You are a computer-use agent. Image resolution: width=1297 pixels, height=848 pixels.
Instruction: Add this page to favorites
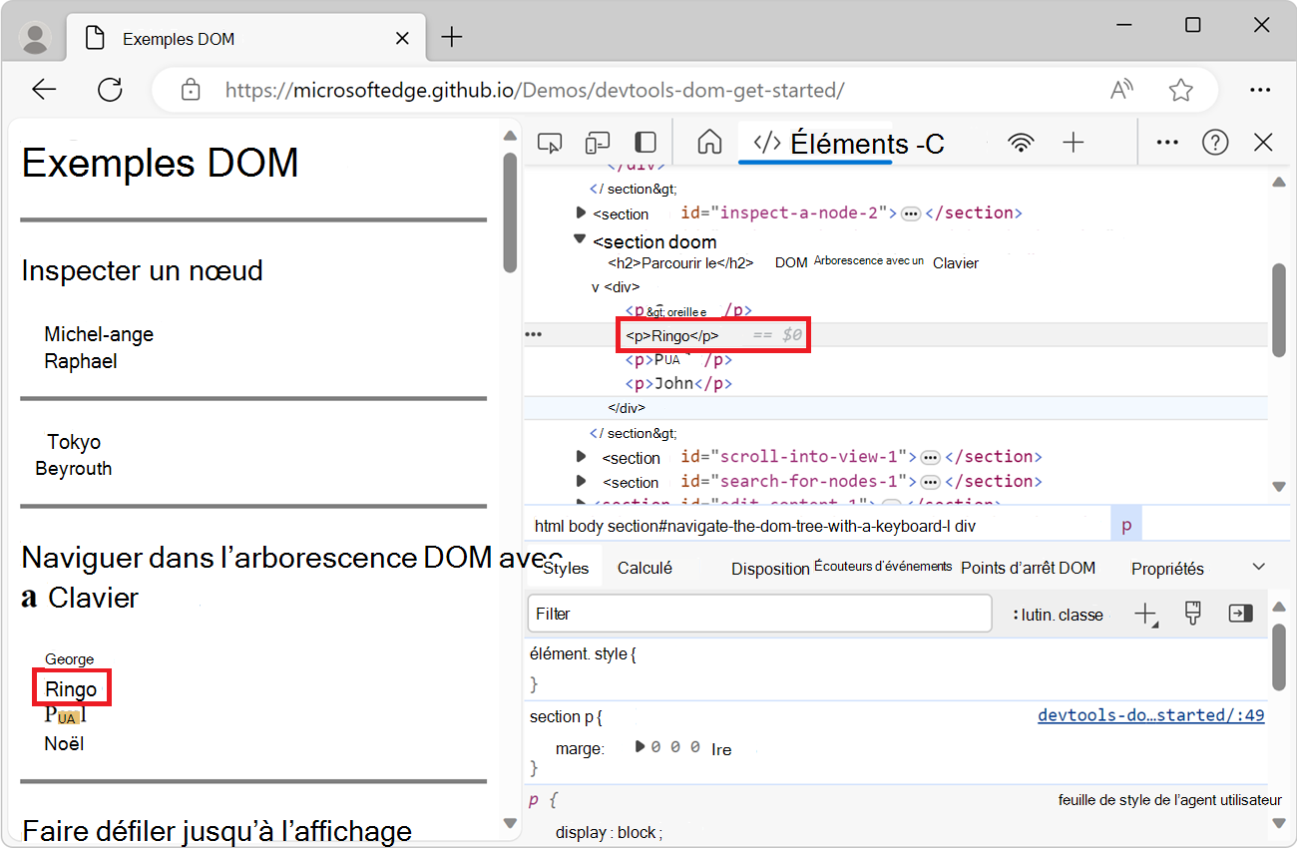click(x=1181, y=91)
